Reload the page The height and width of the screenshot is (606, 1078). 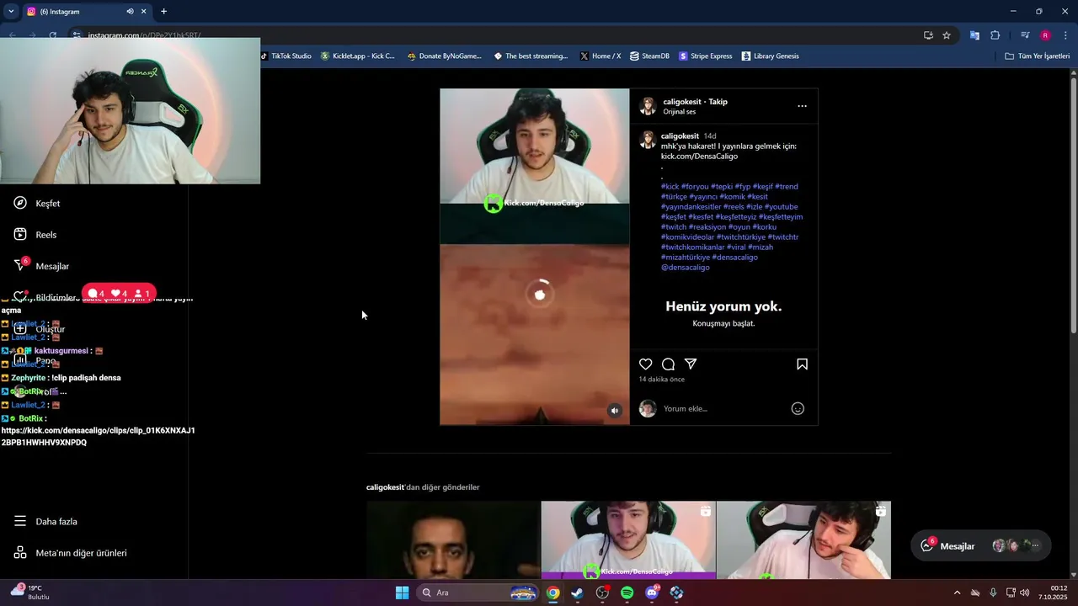click(52, 35)
